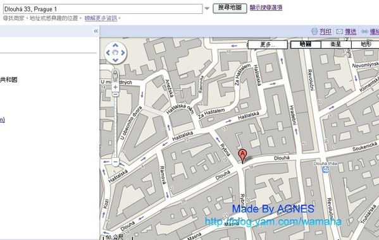This screenshot has height=240, width=379.
Task: Collapse the left panel with double chevron
Action: pos(96,31)
